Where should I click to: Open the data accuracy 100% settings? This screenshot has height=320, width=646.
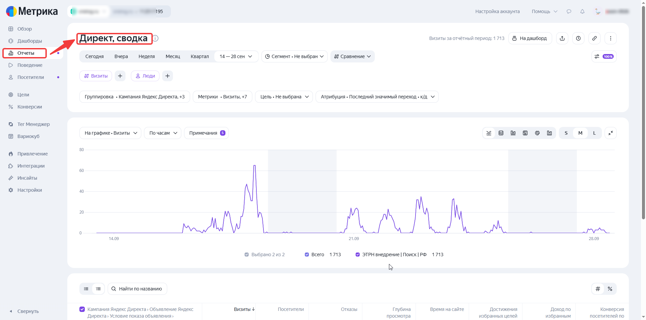tap(604, 56)
